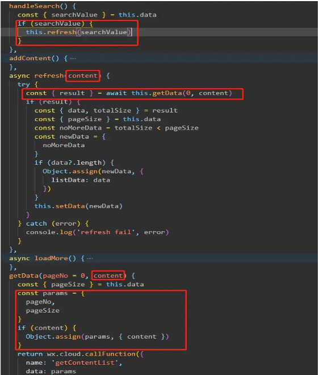Click the getData call in await line

(x=167, y=93)
